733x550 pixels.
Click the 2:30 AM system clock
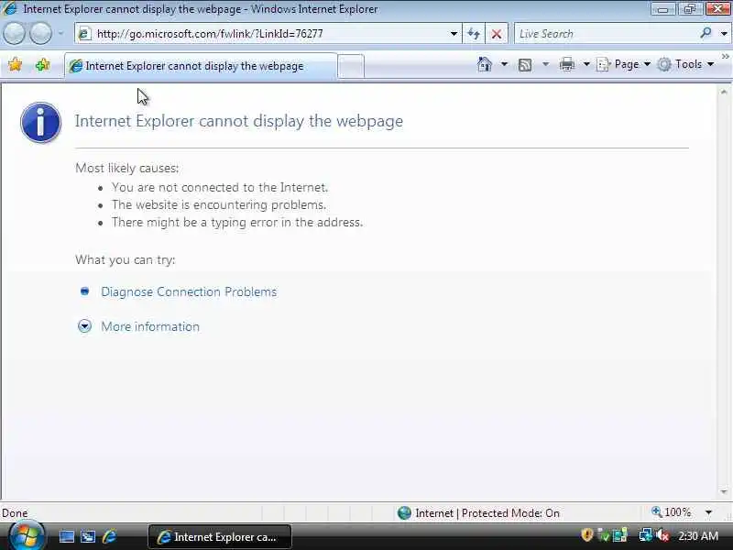point(698,535)
